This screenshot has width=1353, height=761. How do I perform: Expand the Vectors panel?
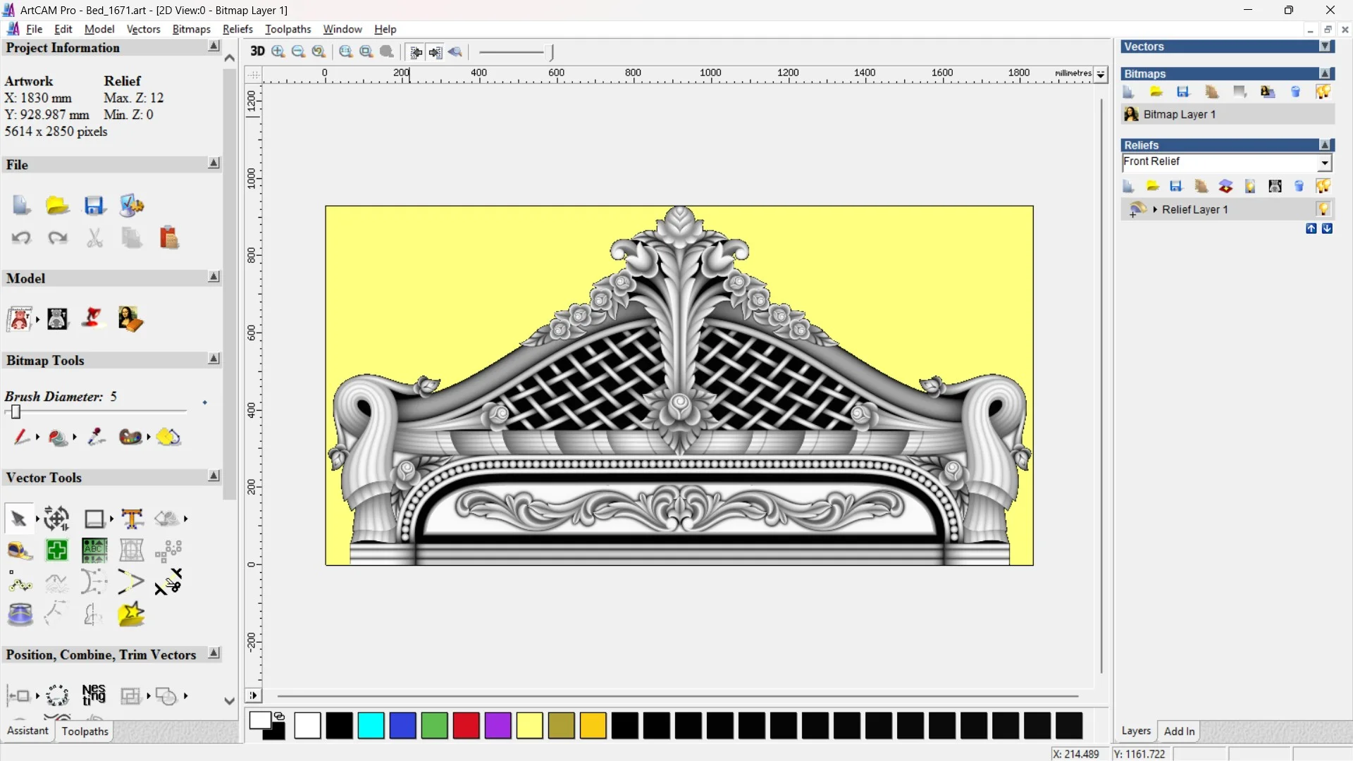[x=1326, y=47]
